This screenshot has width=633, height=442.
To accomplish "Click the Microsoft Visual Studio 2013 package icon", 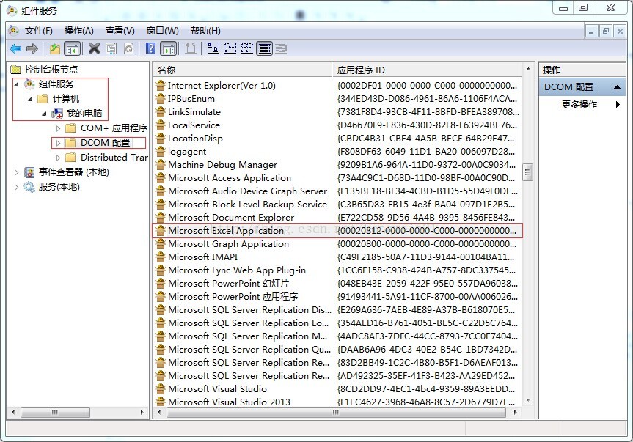I will (x=161, y=402).
